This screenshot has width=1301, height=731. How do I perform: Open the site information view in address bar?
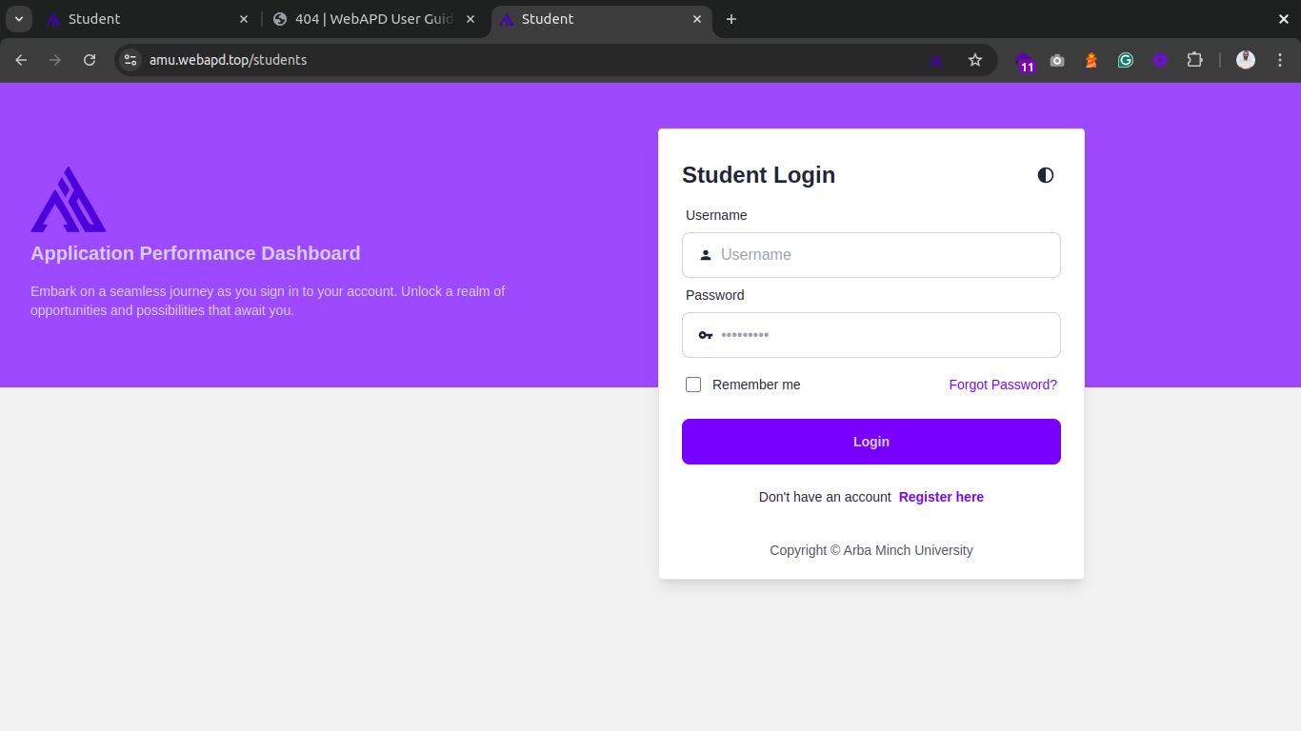click(x=130, y=60)
